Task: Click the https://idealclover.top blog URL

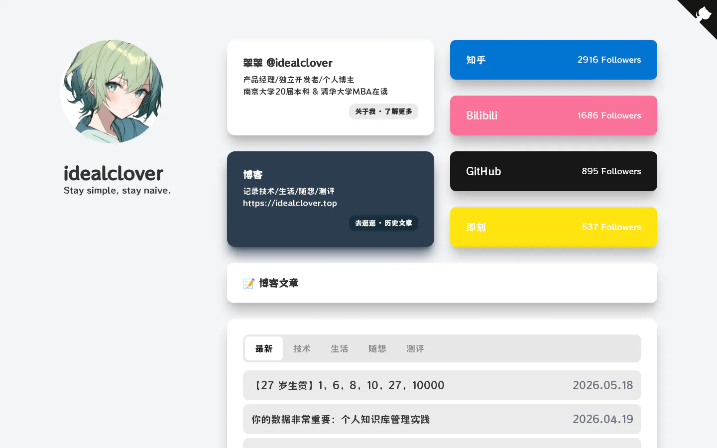Action: click(x=290, y=203)
